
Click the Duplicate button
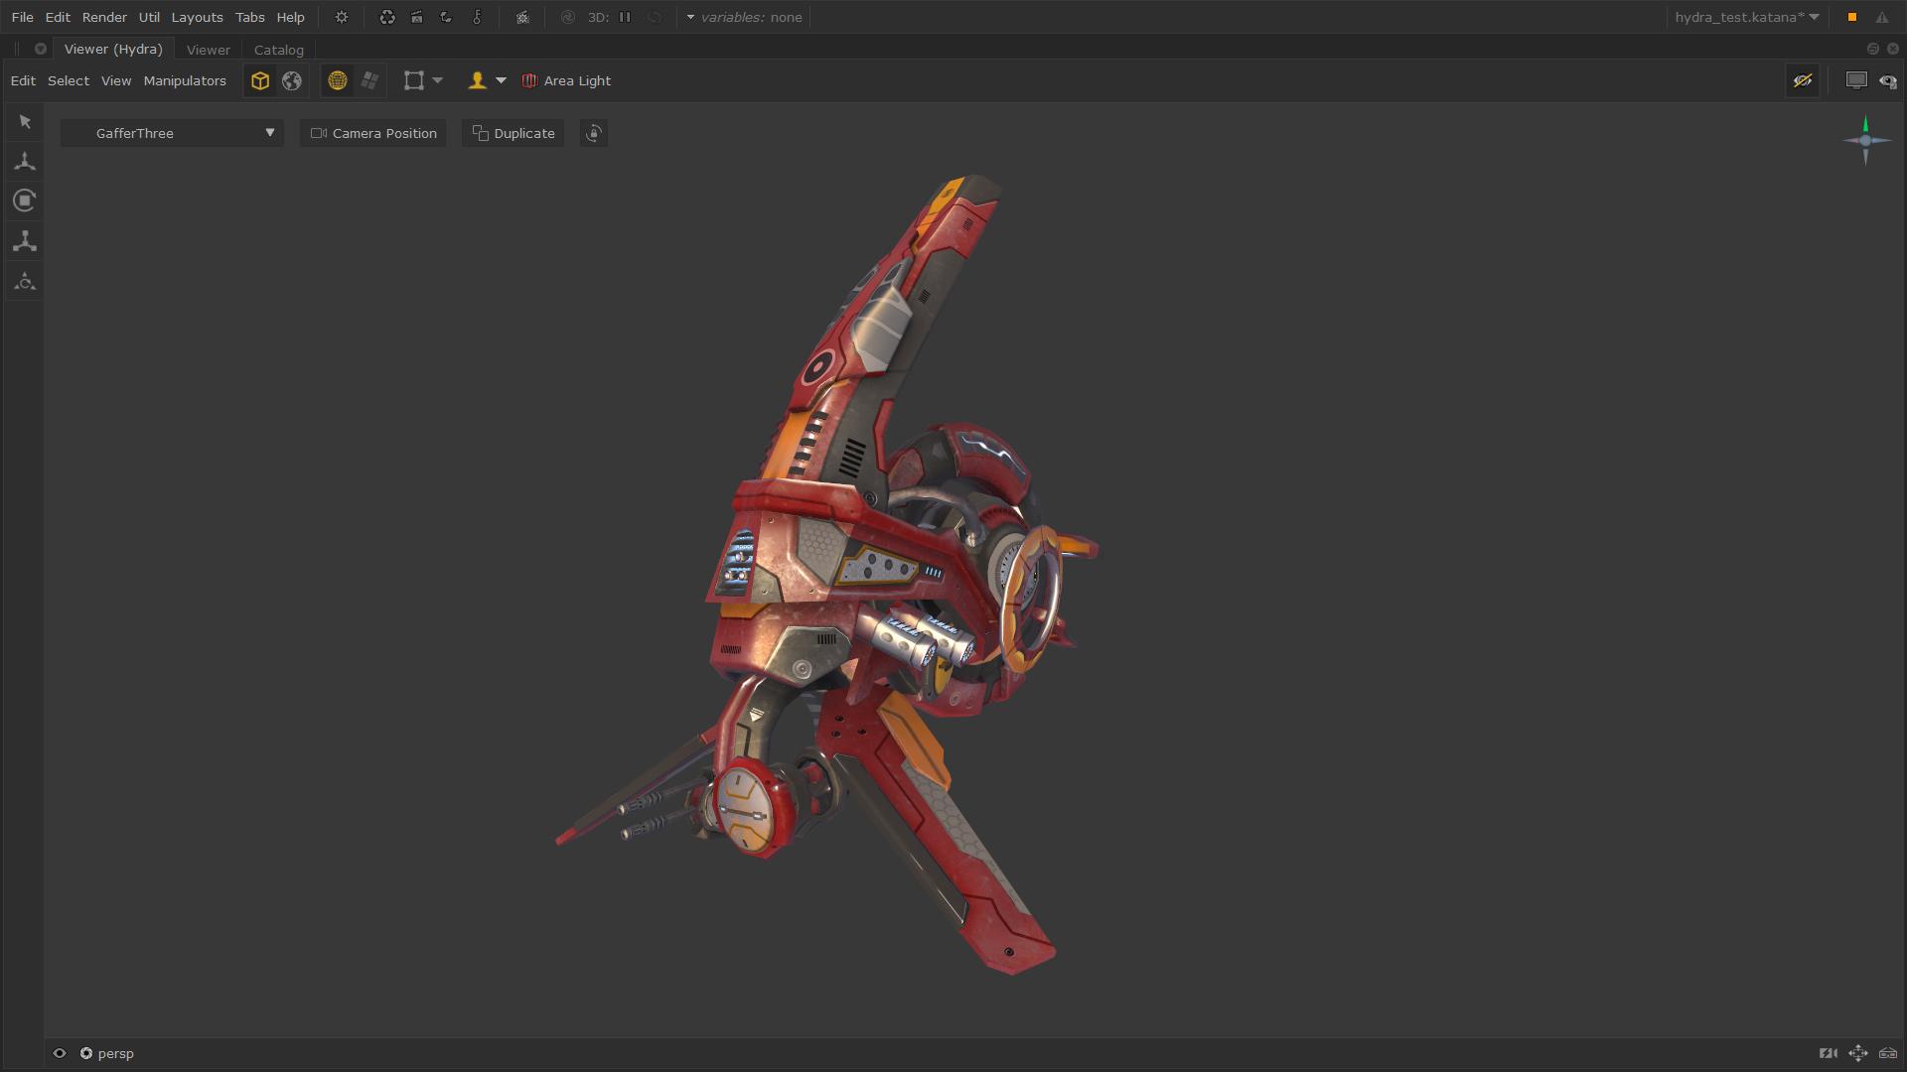(513, 133)
